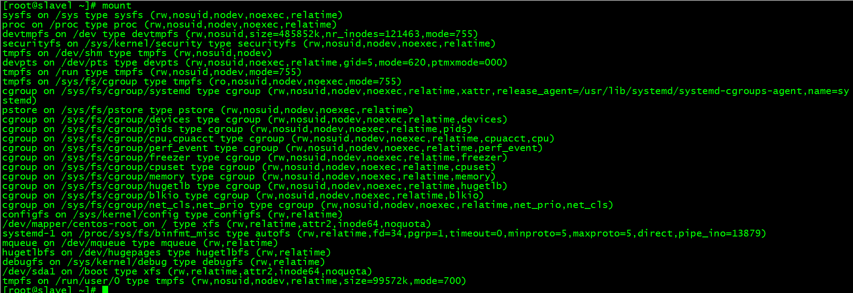Click the '/sys/fs/cgroup/net_cls,net_prio' path

click(152, 205)
